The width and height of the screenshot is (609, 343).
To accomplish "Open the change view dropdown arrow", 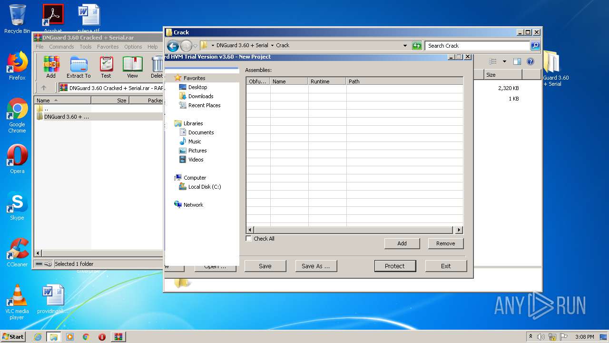I will pyautogui.click(x=504, y=61).
